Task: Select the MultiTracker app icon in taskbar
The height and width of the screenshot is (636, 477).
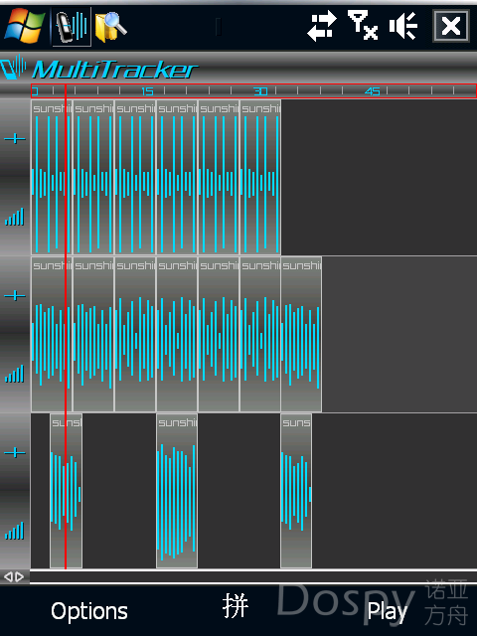Action: [x=72, y=27]
